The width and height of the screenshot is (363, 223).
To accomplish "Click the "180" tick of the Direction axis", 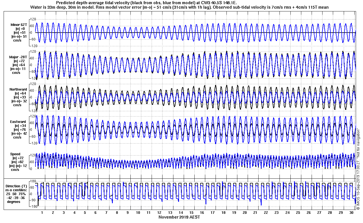I will 34,181.
